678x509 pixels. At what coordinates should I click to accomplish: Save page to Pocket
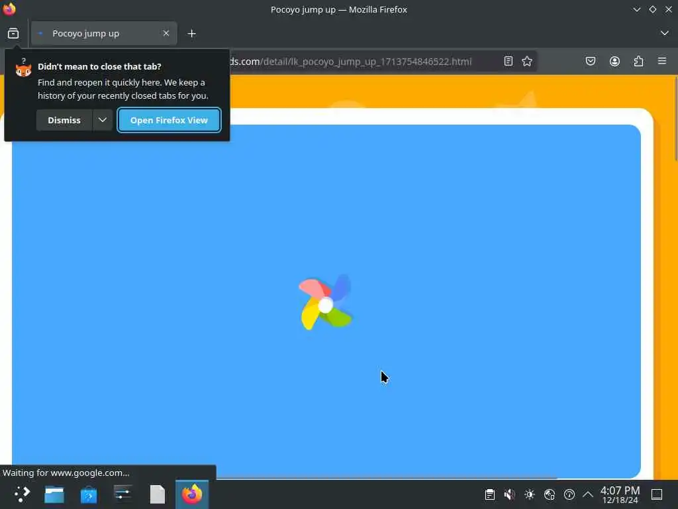point(591,61)
